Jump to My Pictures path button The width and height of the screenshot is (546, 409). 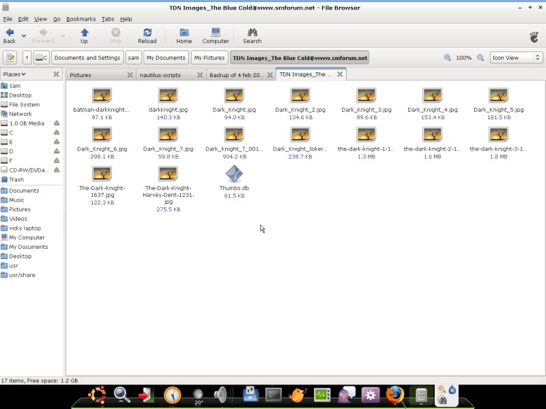[210, 58]
